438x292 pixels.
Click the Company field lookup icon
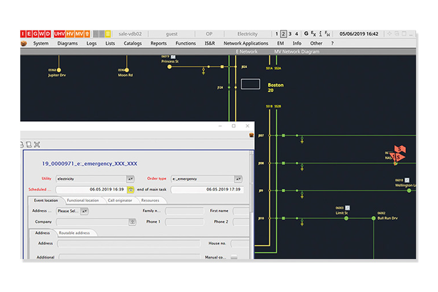click(132, 222)
